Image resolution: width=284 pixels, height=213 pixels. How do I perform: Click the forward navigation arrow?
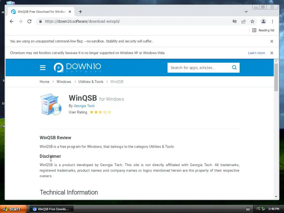pos(21,21)
